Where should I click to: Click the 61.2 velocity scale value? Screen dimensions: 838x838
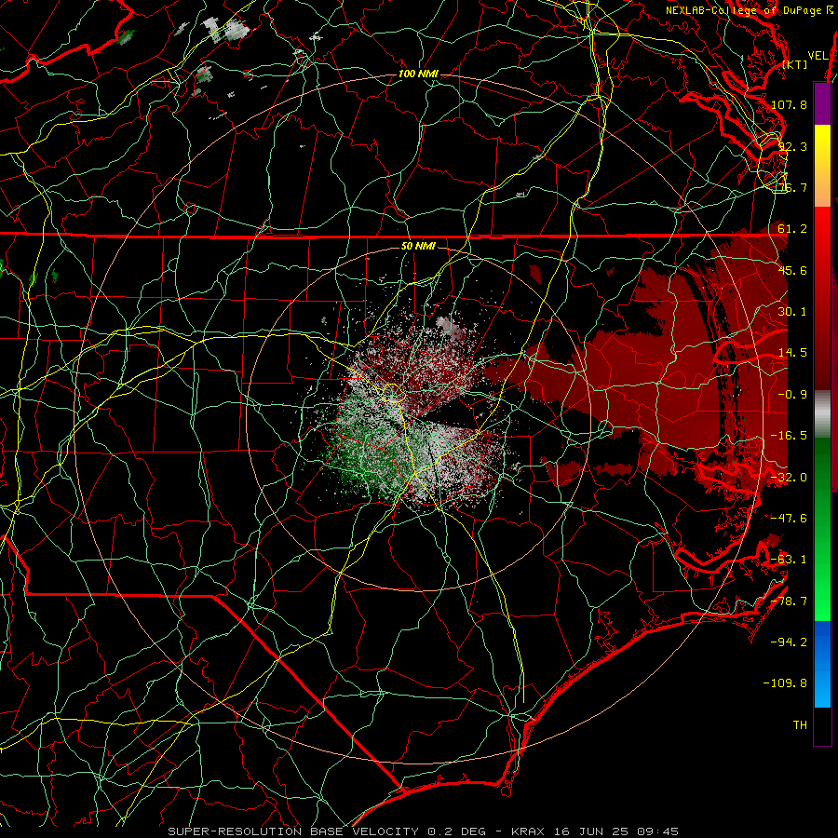coord(792,229)
